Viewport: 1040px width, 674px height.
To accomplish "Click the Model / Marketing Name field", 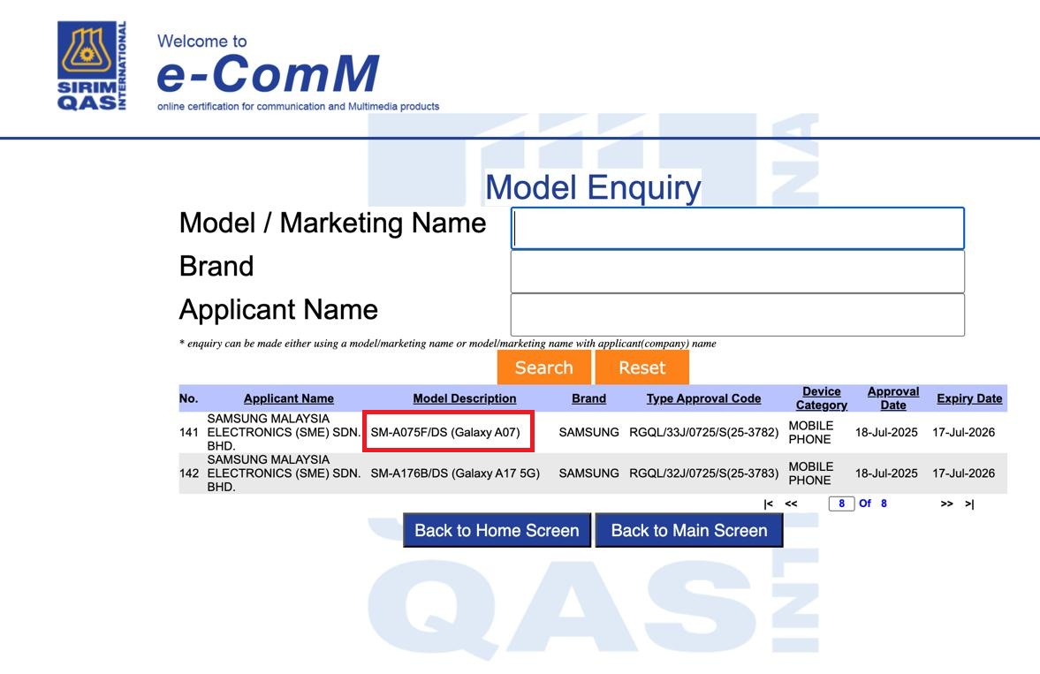I will [x=737, y=229].
